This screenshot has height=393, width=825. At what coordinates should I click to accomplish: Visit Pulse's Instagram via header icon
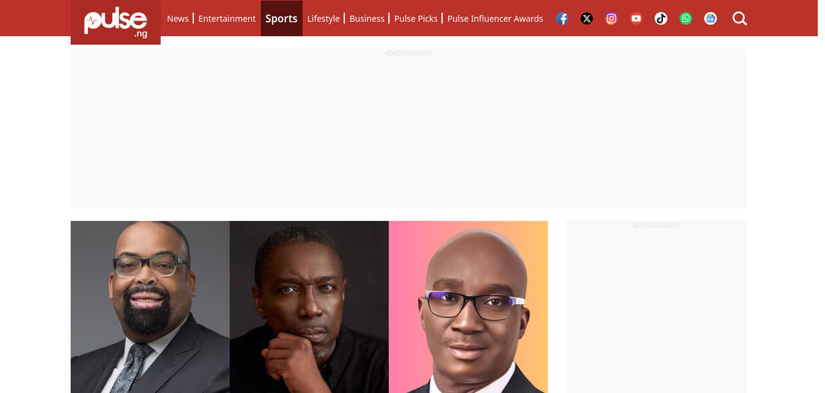click(x=611, y=19)
